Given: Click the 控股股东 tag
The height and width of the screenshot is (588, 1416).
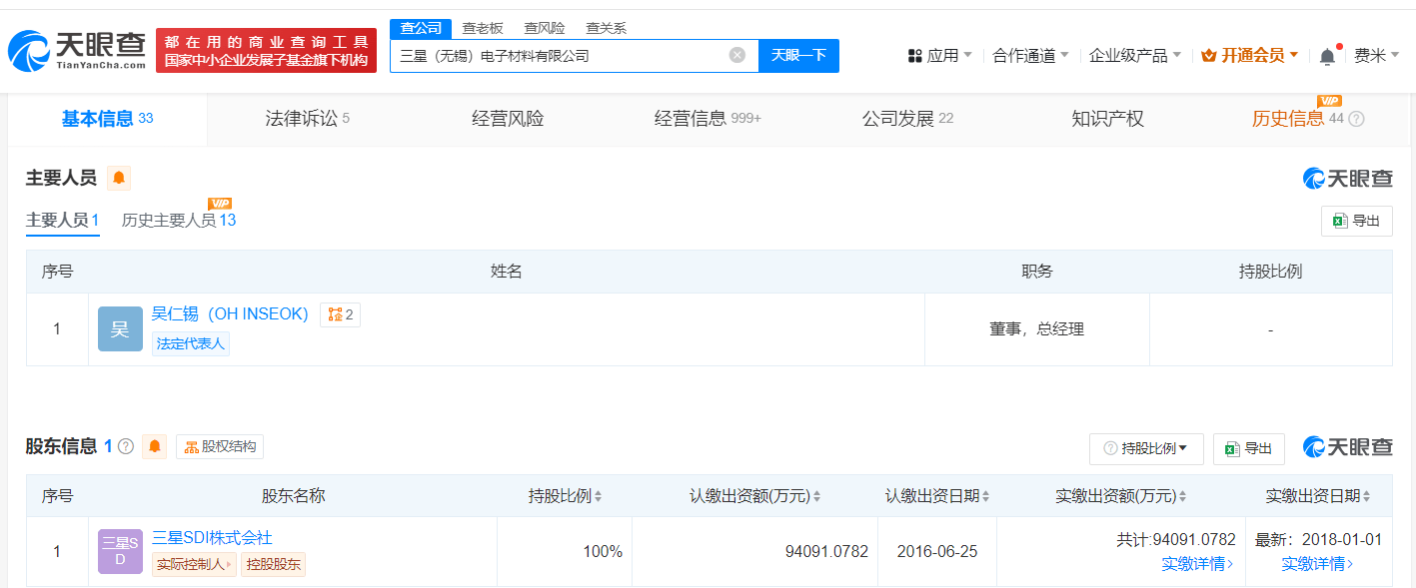Looking at the screenshot, I should tap(273, 565).
